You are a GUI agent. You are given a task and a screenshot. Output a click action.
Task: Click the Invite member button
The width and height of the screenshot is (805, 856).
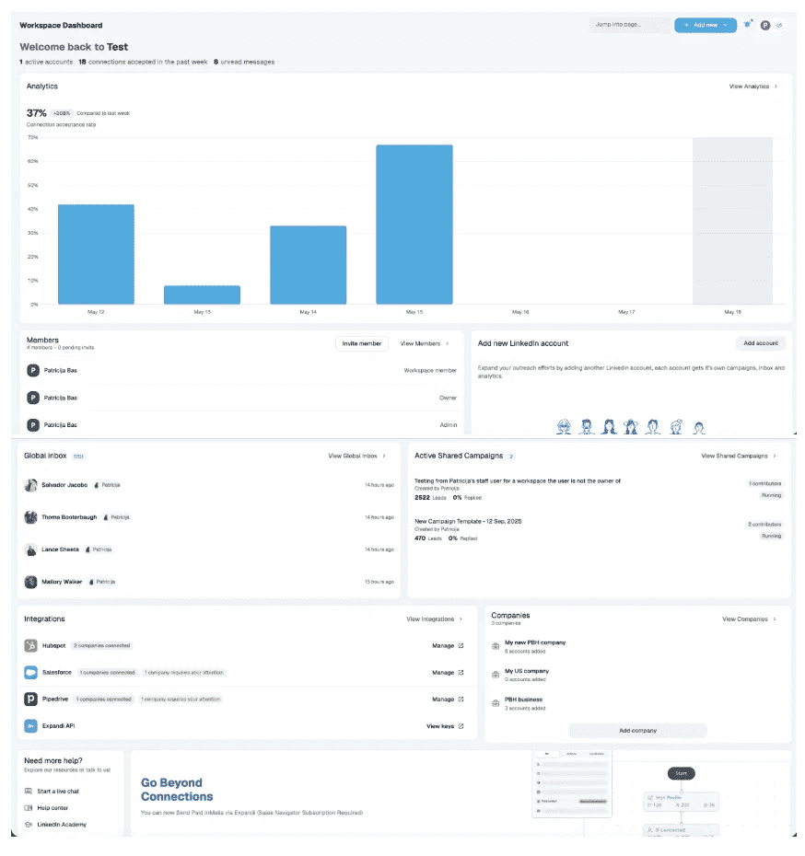pos(362,343)
